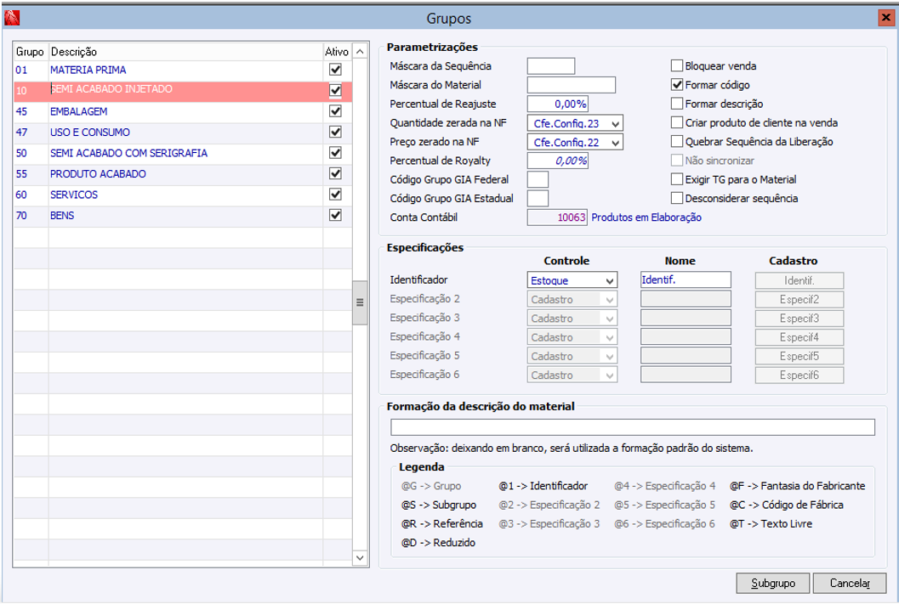Enable Exigir TG para o Material
The image size is (899, 604).
(x=677, y=179)
